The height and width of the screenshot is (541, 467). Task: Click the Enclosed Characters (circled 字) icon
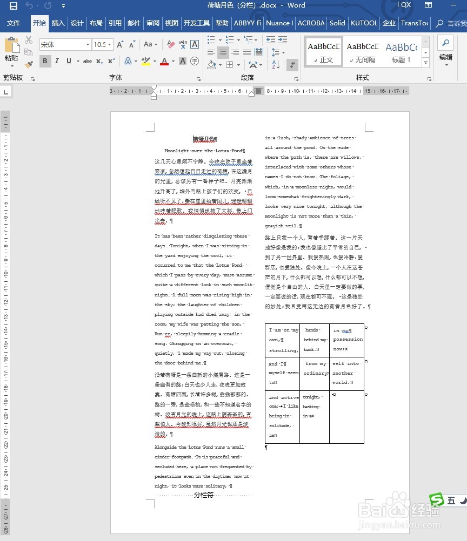tap(195, 61)
